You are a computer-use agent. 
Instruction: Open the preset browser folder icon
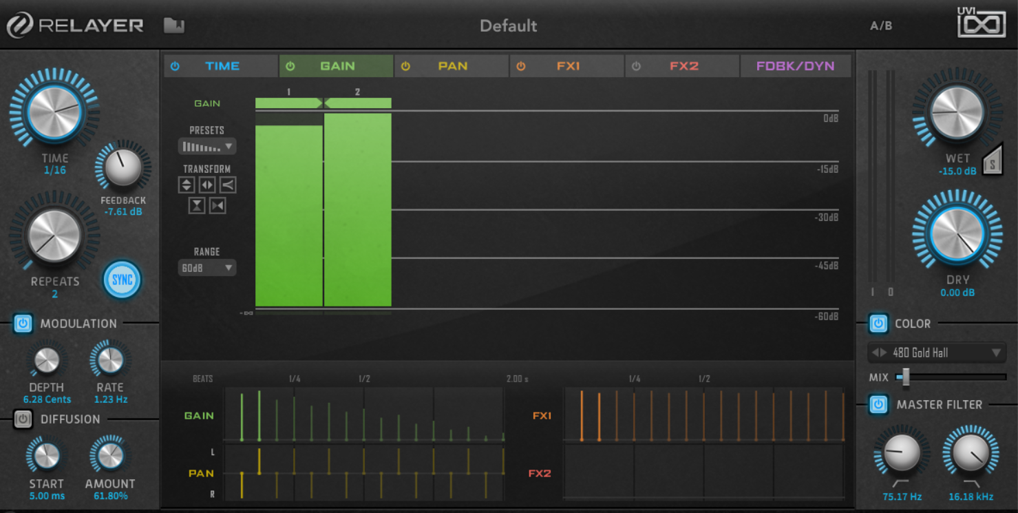(174, 25)
